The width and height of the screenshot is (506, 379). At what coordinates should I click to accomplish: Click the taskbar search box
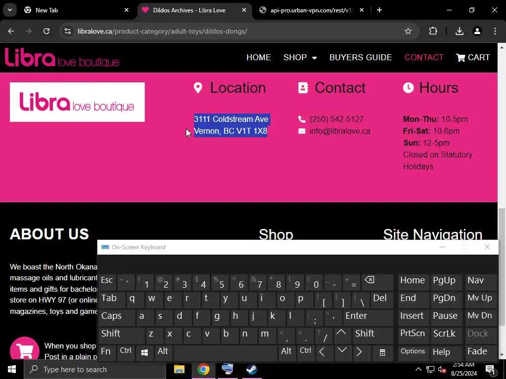coord(95,369)
